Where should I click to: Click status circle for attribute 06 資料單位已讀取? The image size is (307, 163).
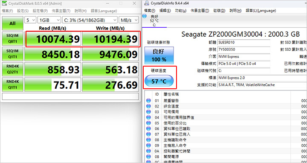point(149,129)
